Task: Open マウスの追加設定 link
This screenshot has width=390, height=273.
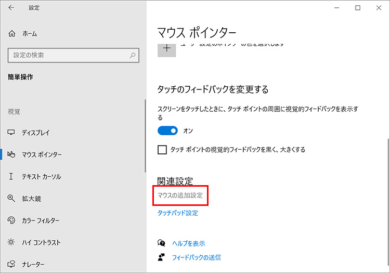Action: [180, 196]
